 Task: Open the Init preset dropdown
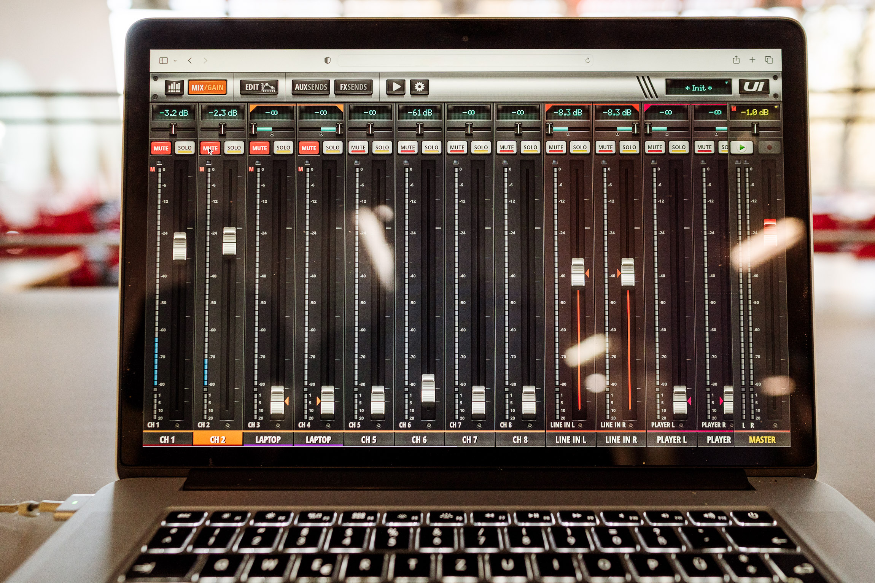(x=698, y=87)
